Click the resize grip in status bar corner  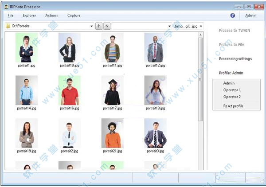click(262, 181)
